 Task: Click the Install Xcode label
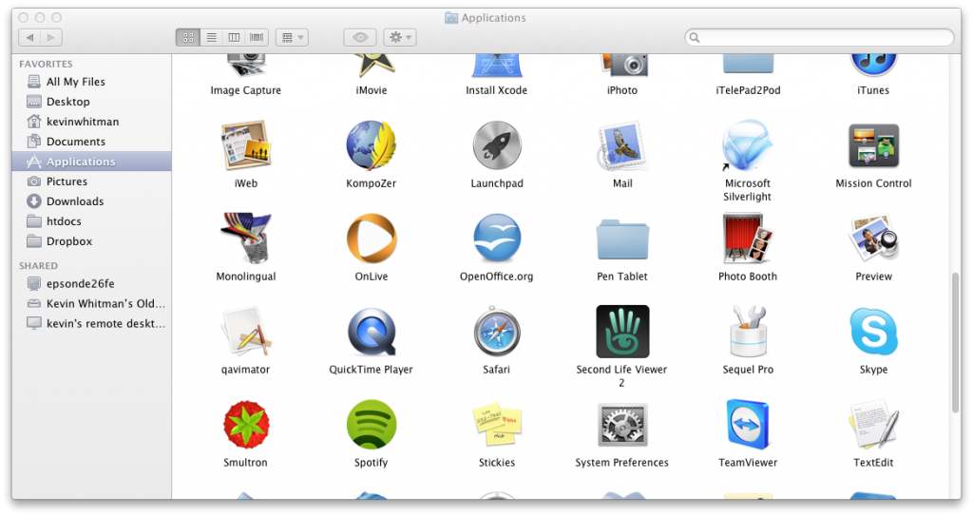click(x=496, y=90)
